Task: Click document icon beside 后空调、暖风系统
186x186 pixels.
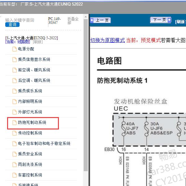Action: tap(15, 81)
